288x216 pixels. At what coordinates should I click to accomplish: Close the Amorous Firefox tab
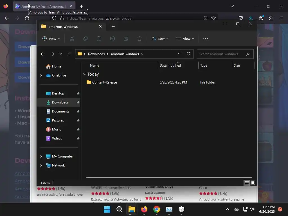pyautogui.click(x=71, y=6)
